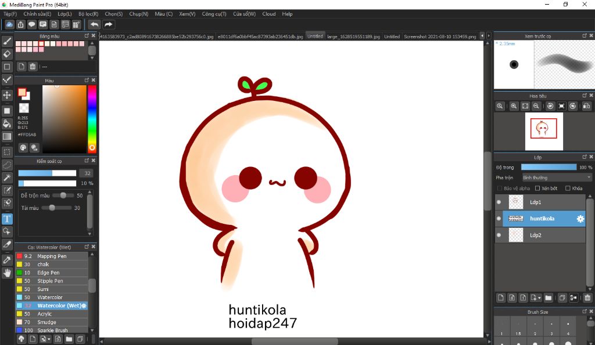Viewport: 595px width, 345px height.
Task: Open the Tệp(F) menu
Action: (x=10, y=14)
